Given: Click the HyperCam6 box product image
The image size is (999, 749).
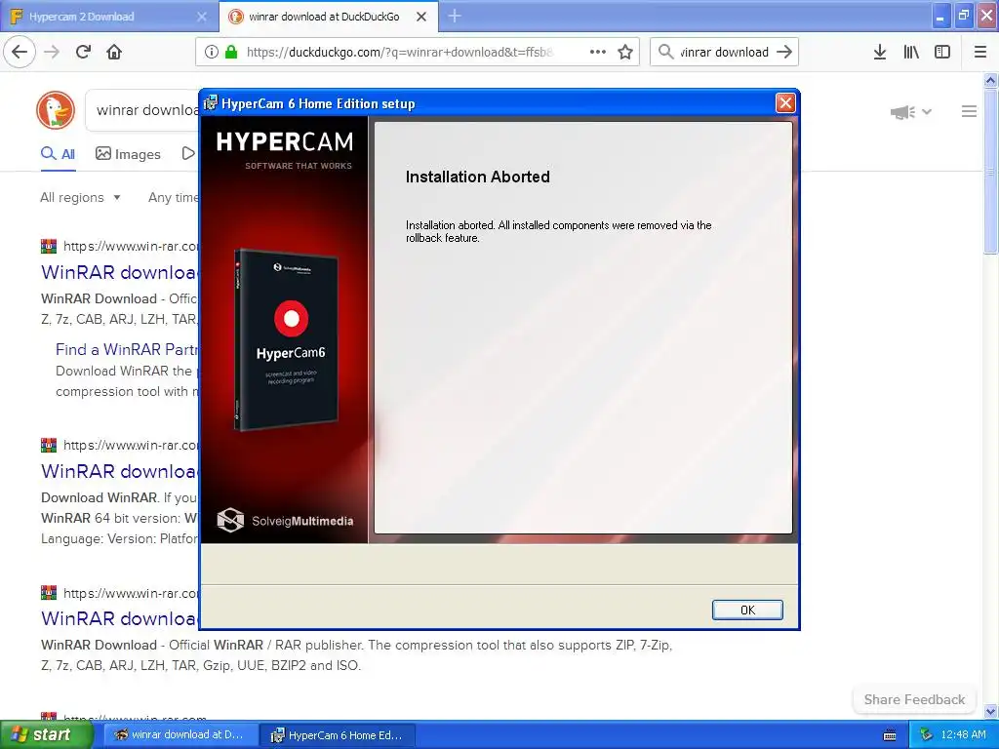Looking at the screenshot, I should [286, 339].
